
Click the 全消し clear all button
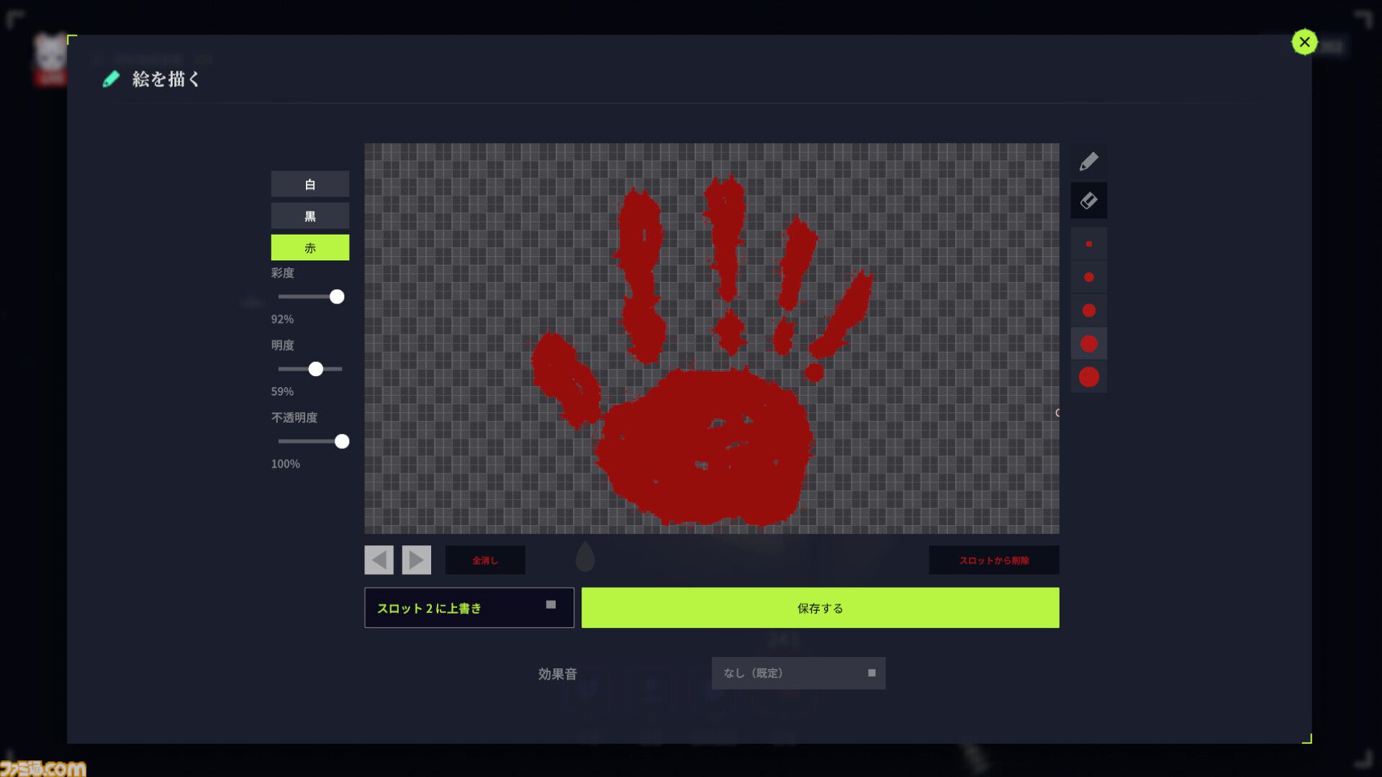point(485,560)
